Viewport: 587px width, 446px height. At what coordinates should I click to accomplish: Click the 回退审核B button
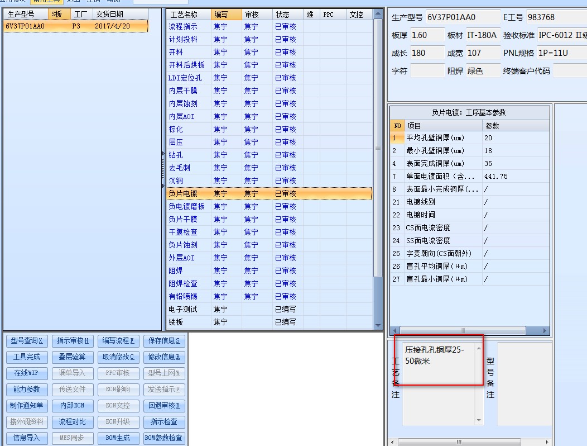point(165,405)
